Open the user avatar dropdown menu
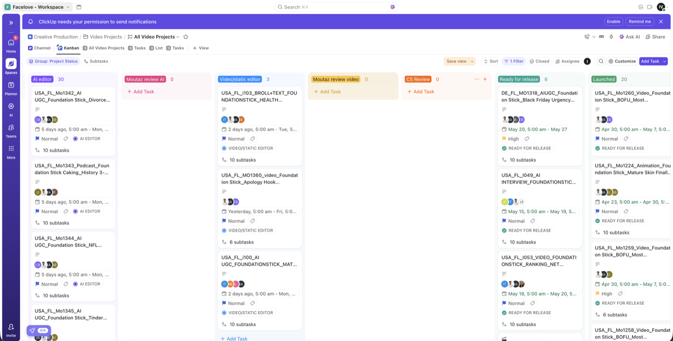The height and width of the screenshot is (341, 673). pyautogui.click(x=663, y=7)
